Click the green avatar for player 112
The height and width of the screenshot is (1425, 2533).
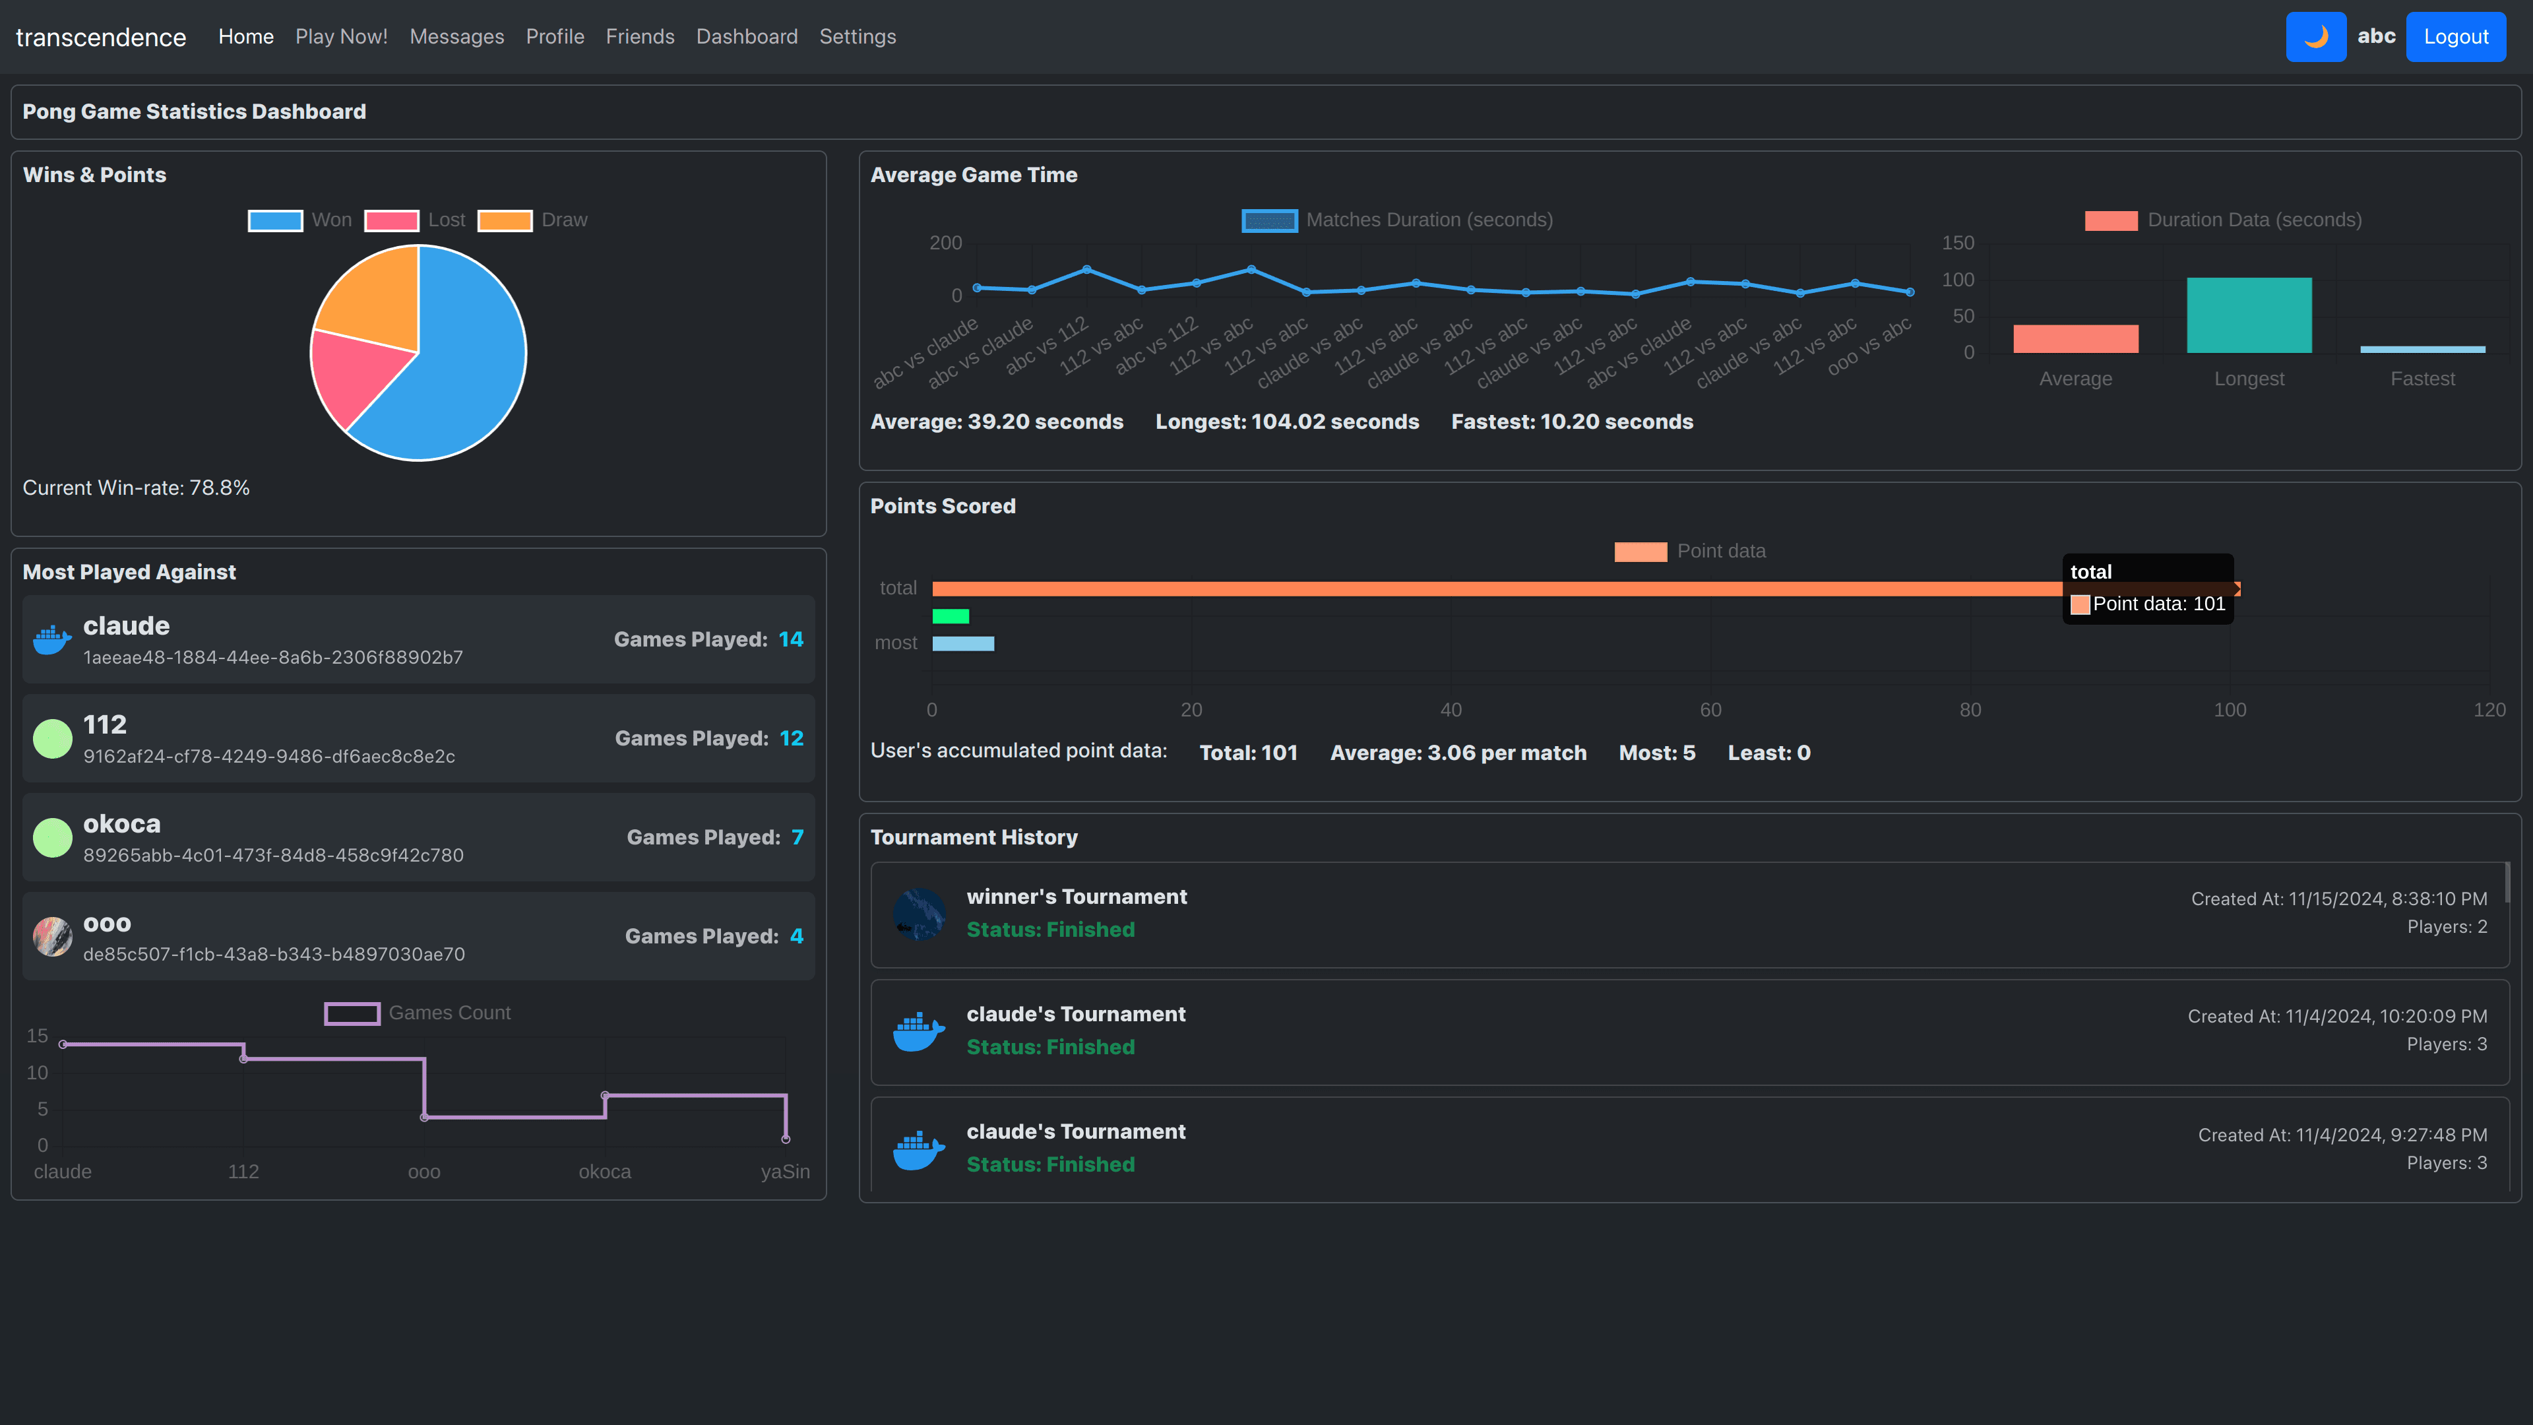(52, 739)
